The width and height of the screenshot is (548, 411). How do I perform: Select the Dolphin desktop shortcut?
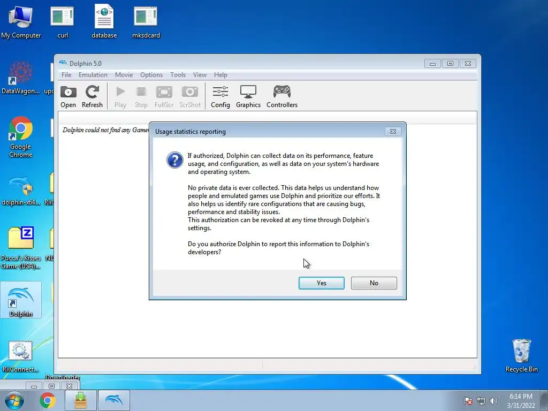point(21,300)
